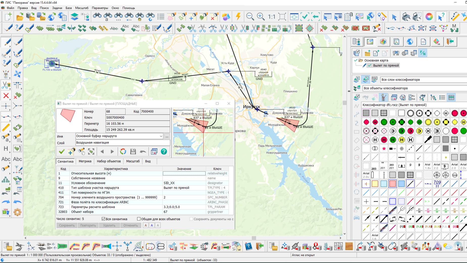Image resolution: width=467 pixels, height=263 pixels.
Task: Click the green checkmark icon in object dialog
Action: pos(61,151)
